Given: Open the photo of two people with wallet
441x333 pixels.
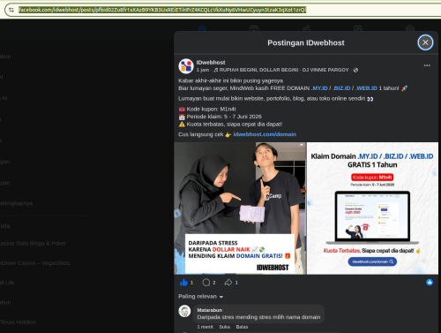Looking at the screenshot, I should [x=240, y=208].
